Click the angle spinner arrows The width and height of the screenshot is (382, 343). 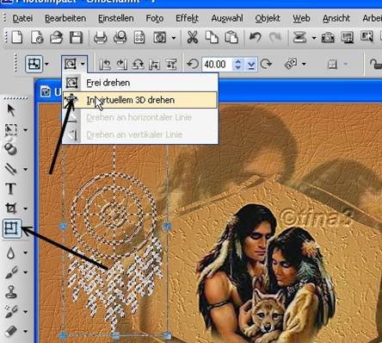coord(237,65)
